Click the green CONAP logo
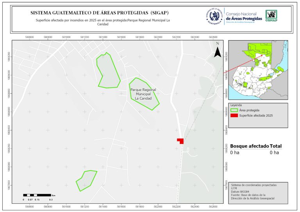 pyautogui.click(x=271, y=15)
